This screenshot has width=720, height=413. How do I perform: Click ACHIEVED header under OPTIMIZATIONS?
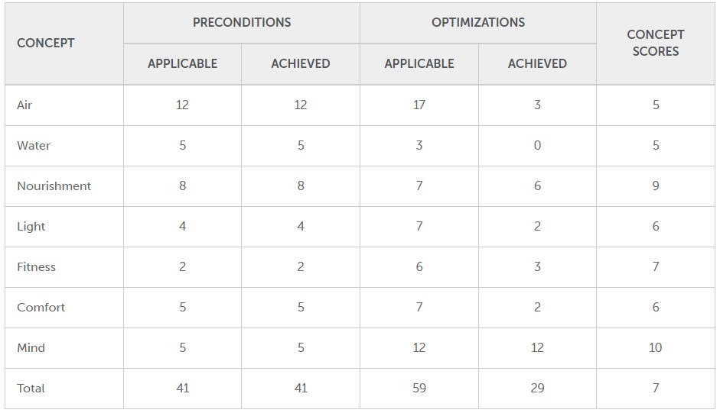click(537, 64)
